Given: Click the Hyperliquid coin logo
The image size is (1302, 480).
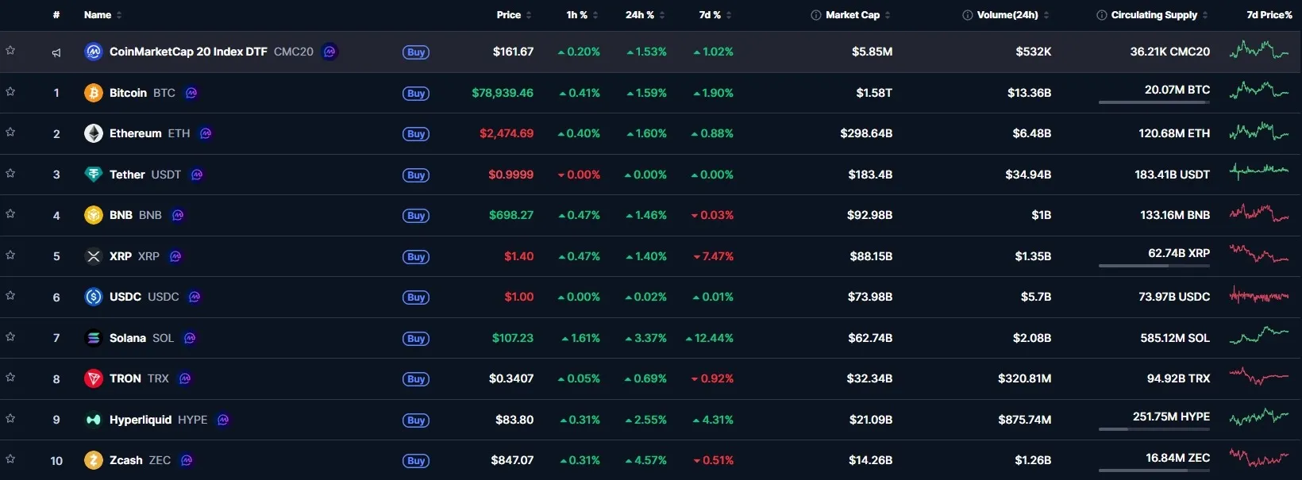Looking at the screenshot, I should [94, 420].
